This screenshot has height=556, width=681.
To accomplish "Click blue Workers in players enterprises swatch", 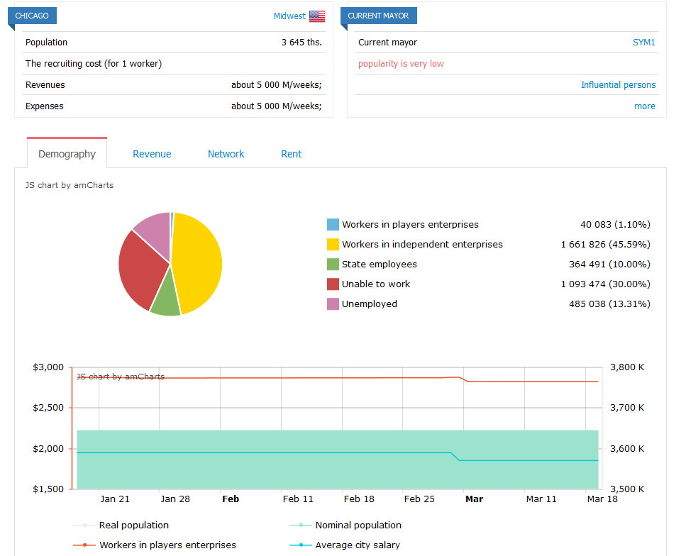I will click(x=333, y=224).
